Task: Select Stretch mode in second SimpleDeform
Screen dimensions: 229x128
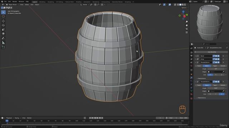Action: (x=223, y=85)
